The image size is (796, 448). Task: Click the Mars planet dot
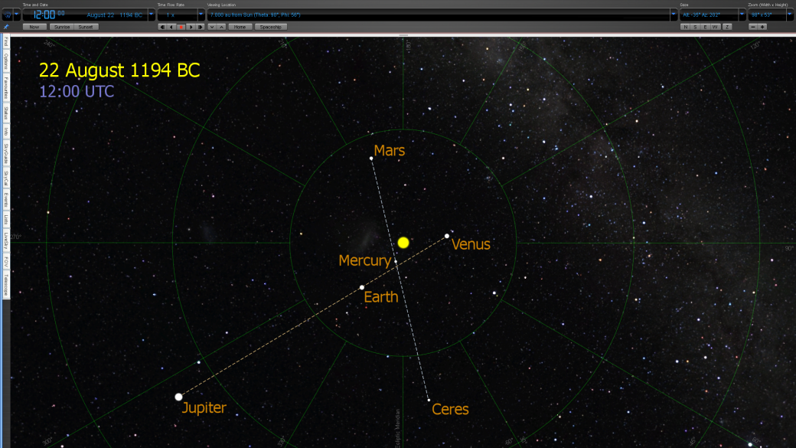click(371, 159)
